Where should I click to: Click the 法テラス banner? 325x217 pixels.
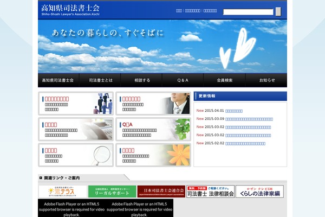(x=63, y=192)
